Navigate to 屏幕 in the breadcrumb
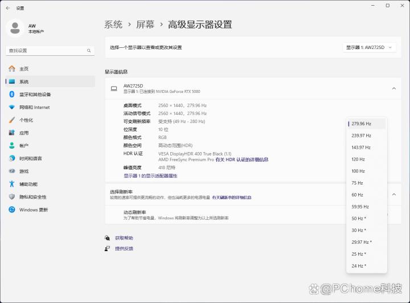 tap(145, 24)
